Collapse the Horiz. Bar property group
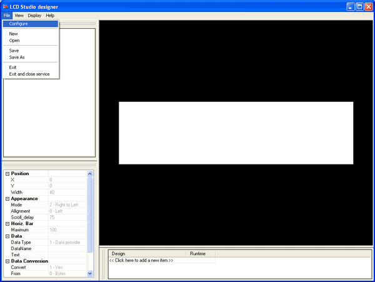Image resolution: width=375 pixels, height=282 pixels. tap(7, 224)
